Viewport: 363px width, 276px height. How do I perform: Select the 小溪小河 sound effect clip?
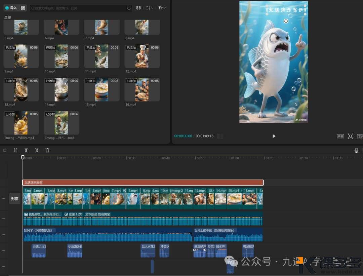click(x=39, y=251)
